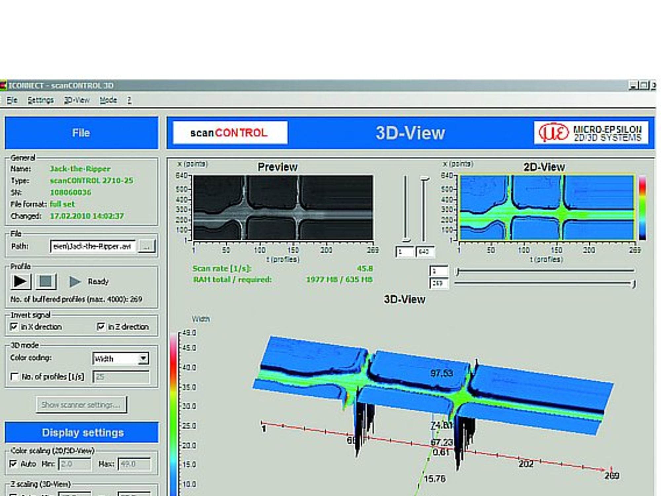Open the ? help menu
The image size is (661, 496).
(129, 100)
